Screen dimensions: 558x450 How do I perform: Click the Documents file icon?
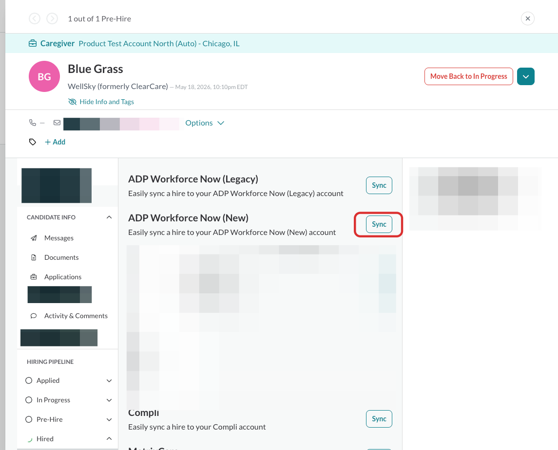(x=34, y=257)
